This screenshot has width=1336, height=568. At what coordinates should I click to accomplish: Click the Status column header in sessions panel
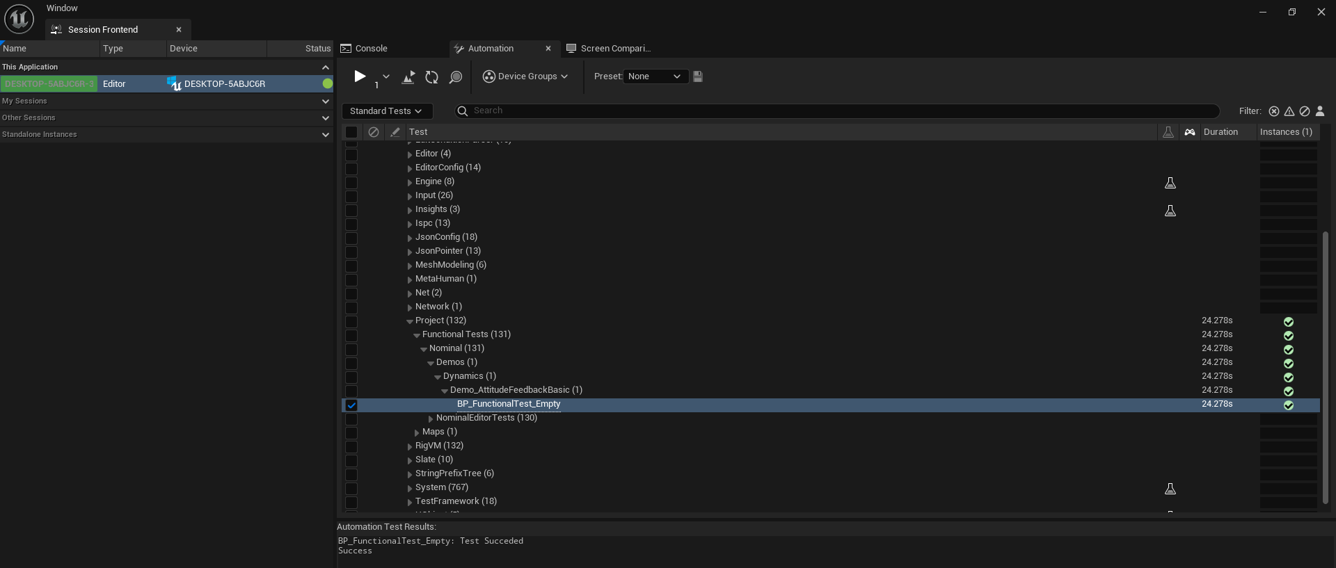click(x=300, y=49)
